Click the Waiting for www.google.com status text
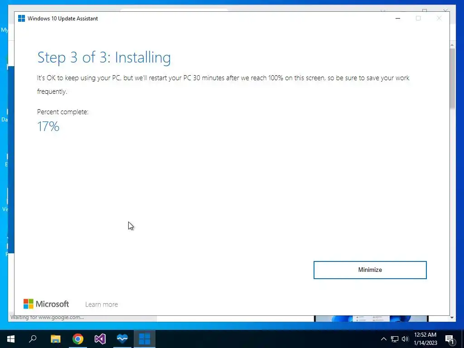This screenshot has width=464, height=348. [x=47, y=318]
